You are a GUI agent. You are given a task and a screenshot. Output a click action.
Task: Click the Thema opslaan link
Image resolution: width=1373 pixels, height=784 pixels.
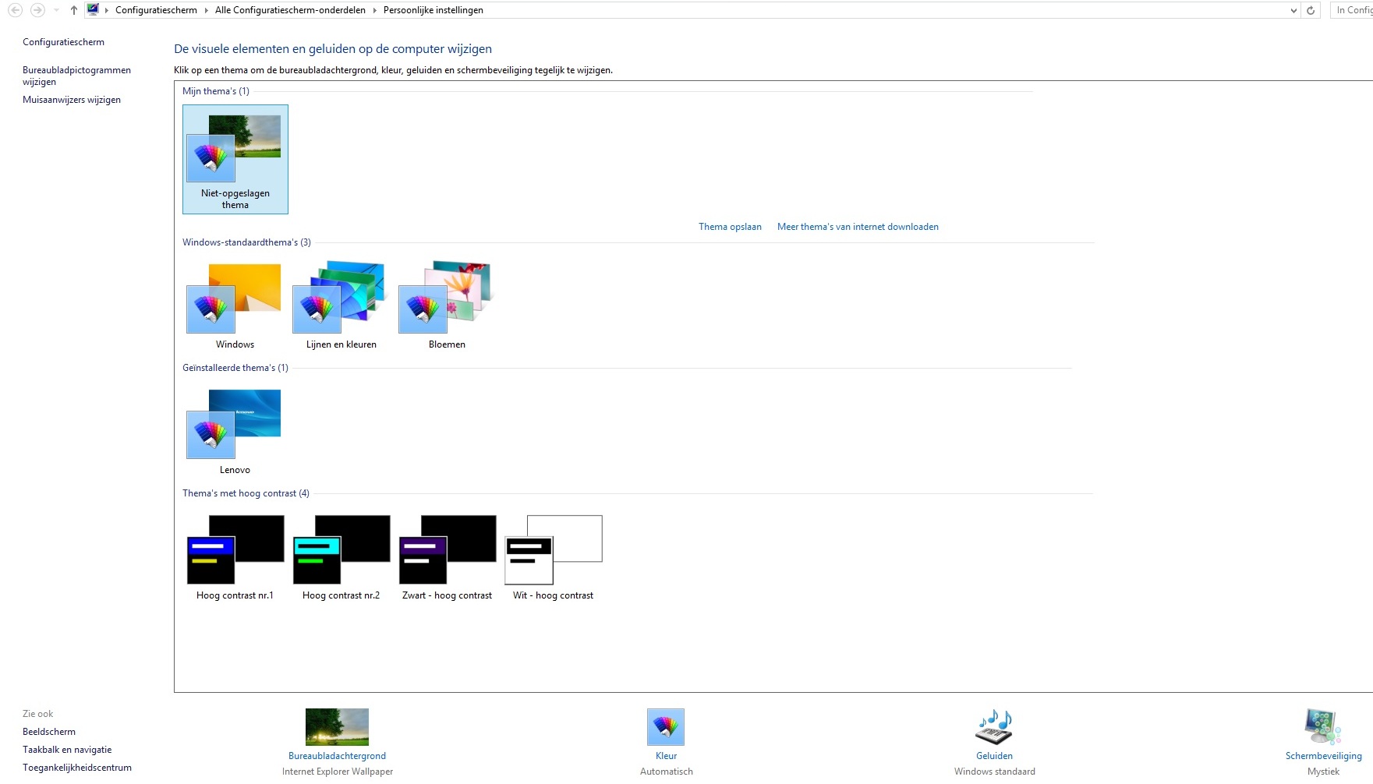[730, 227]
